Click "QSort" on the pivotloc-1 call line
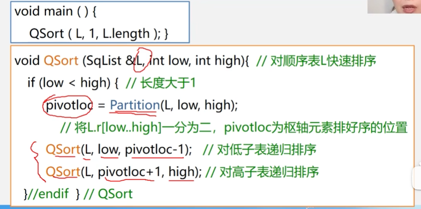This screenshot has width=421, height=209. click(x=63, y=150)
